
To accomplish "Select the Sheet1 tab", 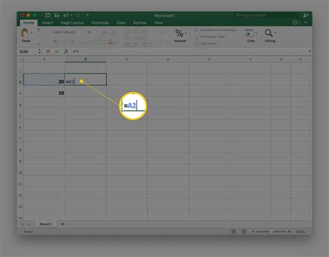I will click(46, 224).
